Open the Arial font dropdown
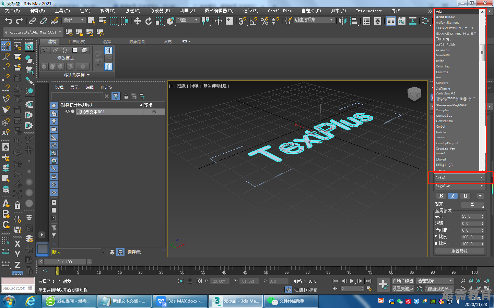Image resolution: width=494 pixels, height=308 pixels. (459, 178)
